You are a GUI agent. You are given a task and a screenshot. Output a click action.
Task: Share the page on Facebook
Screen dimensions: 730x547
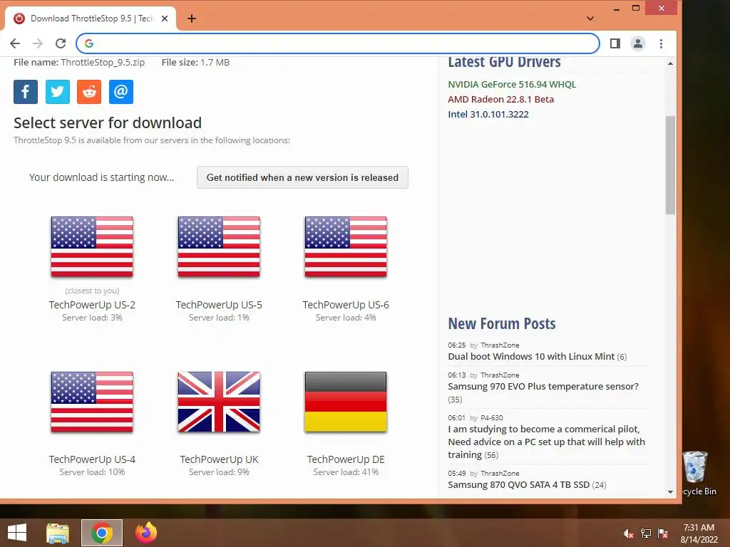pos(26,92)
